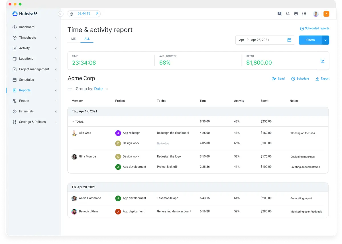Expand the Settings & Policies section
This screenshot has width=342, height=244.
point(56,122)
